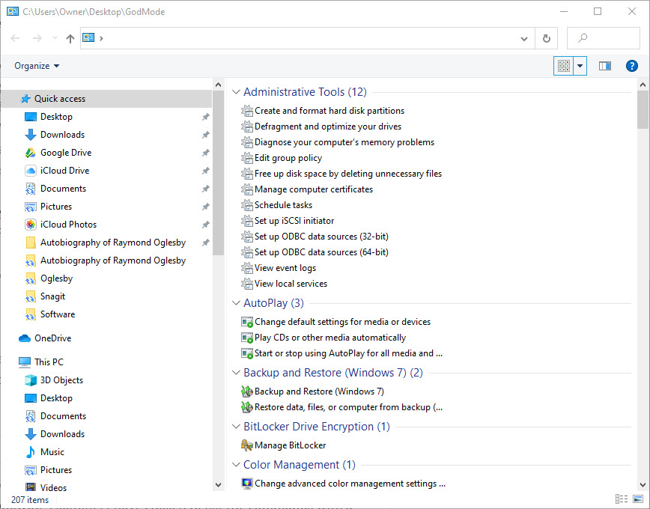Viewport: 650px width, 509px height.
Task: Switch to large icons view in status bar
Action: (x=638, y=499)
